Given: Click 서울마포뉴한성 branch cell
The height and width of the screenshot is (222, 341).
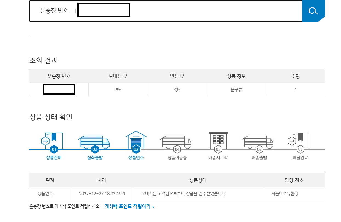Looking at the screenshot, I should point(285,193).
